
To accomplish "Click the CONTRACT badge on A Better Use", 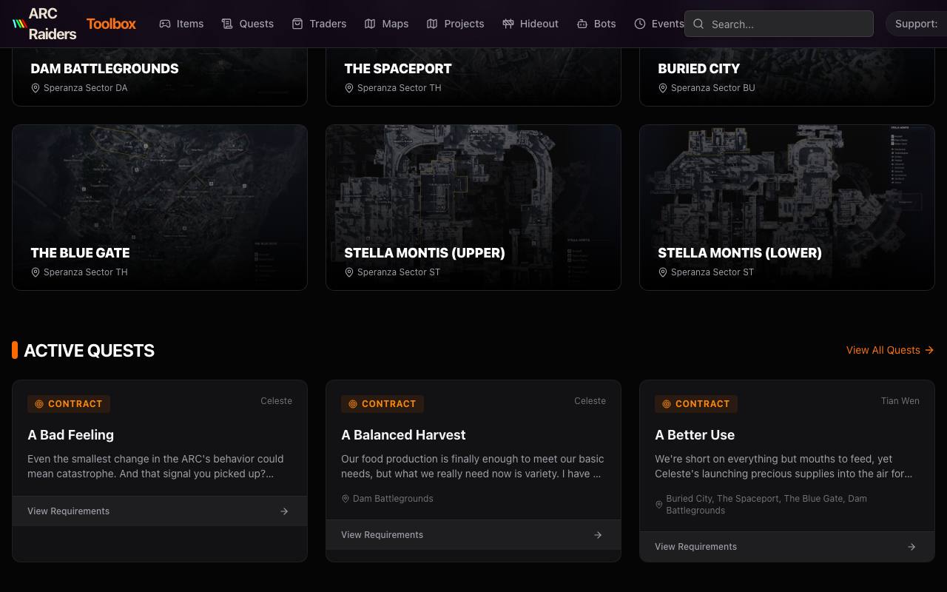I will point(696,404).
